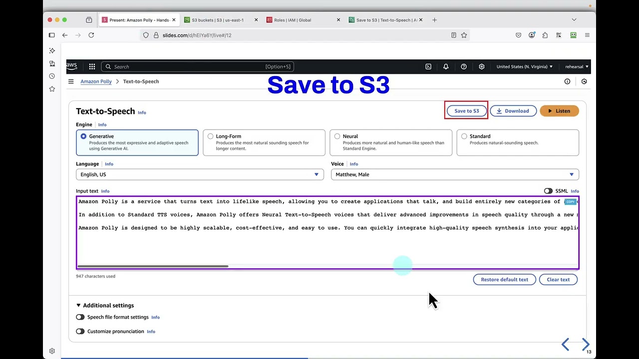Screen dimensions: 639x359
Task: Open the list all tabs chevron
Action: (x=574, y=20)
